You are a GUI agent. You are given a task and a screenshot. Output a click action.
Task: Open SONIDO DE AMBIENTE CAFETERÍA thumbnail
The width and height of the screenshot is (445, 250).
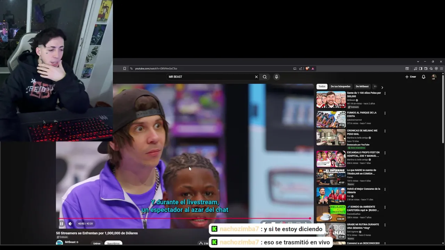click(331, 213)
